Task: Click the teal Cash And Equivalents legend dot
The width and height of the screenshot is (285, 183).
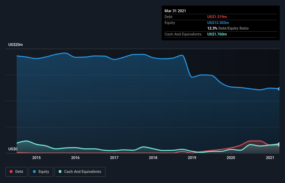Action: pos(60,172)
